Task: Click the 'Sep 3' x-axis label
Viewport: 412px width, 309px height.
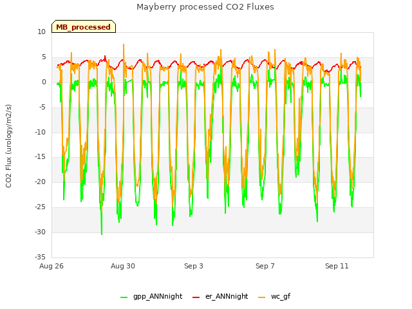Action: pyautogui.click(x=194, y=266)
